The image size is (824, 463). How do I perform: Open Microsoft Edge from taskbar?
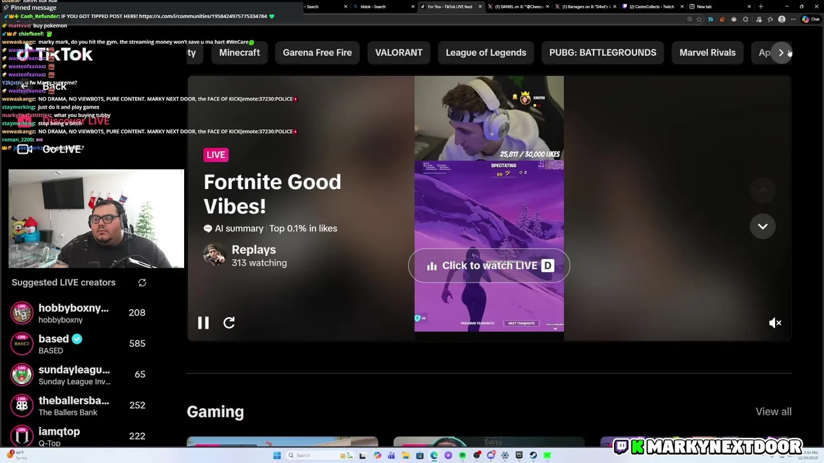[x=434, y=455]
